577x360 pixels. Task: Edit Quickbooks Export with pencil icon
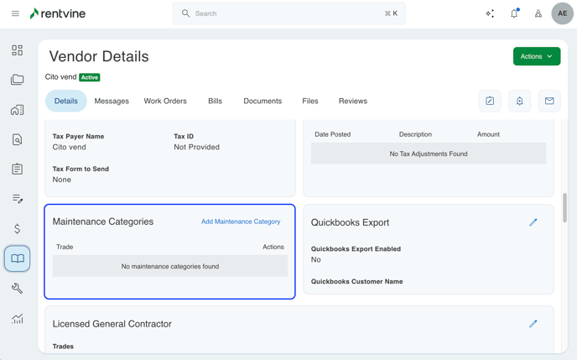coord(533,222)
